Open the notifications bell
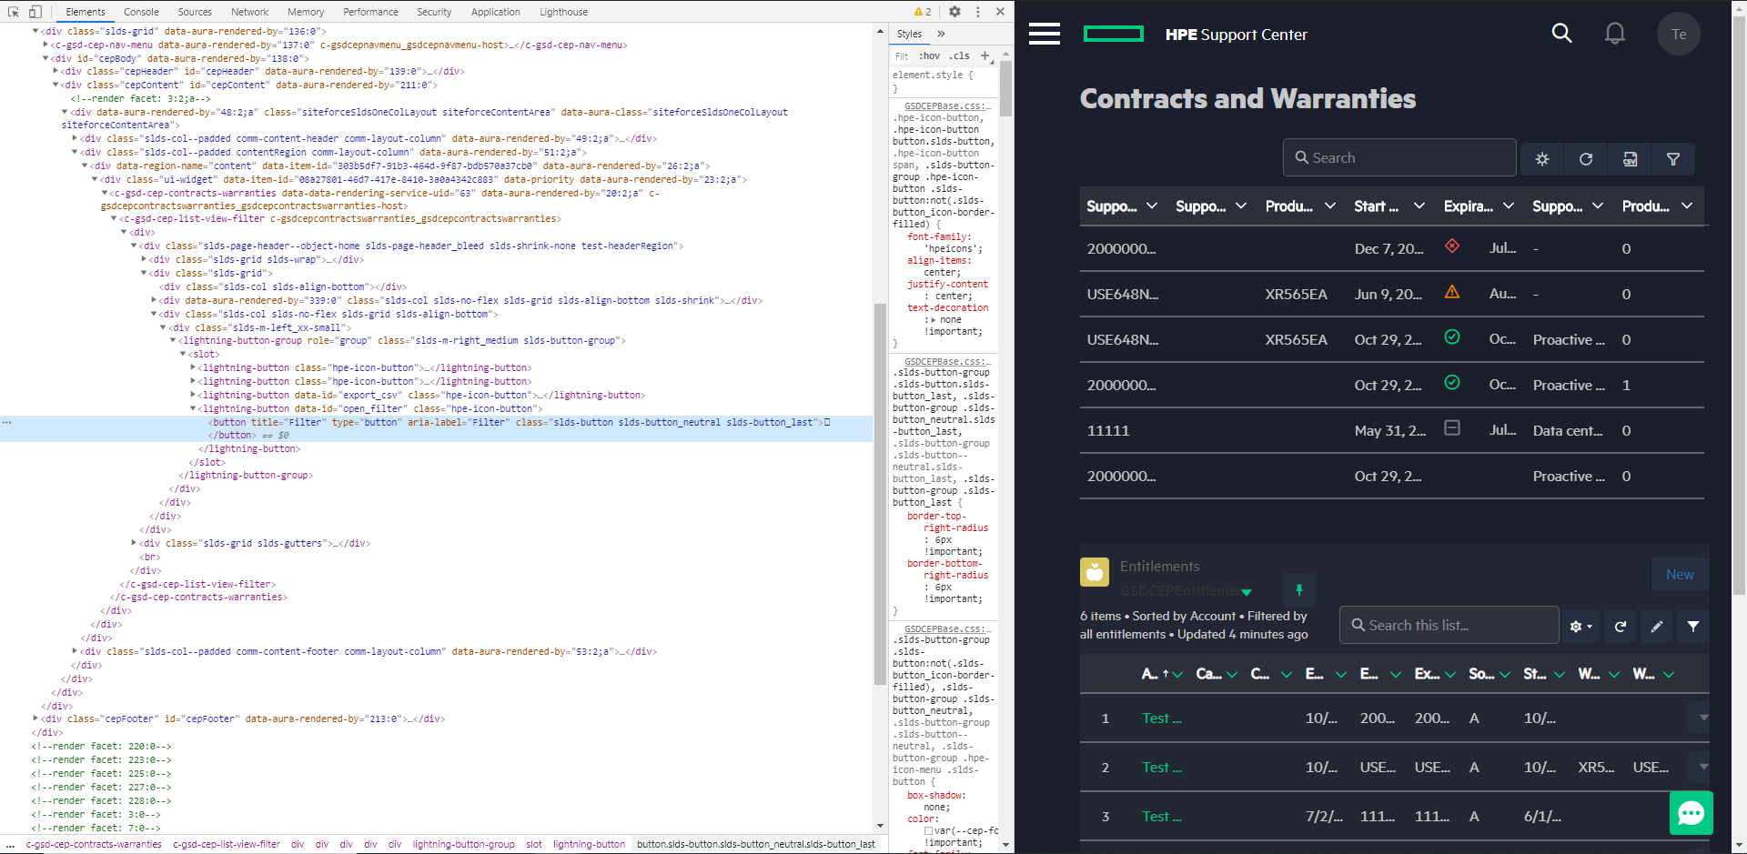This screenshot has height=854, width=1747. click(x=1615, y=34)
